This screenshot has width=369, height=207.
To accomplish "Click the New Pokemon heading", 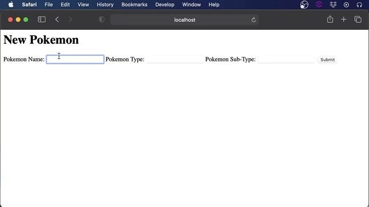I will (41, 40).
